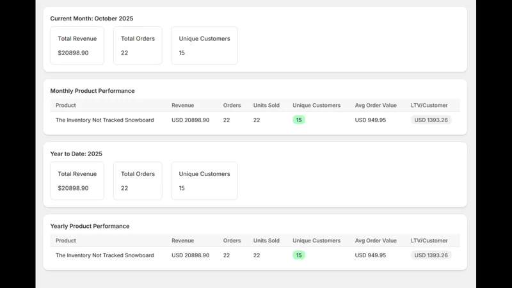Image resolution: width=512 pixels, height=288 pixels.
Task: Select Total Revenue card in Year to Date section
Action: [x=77, y=181]
